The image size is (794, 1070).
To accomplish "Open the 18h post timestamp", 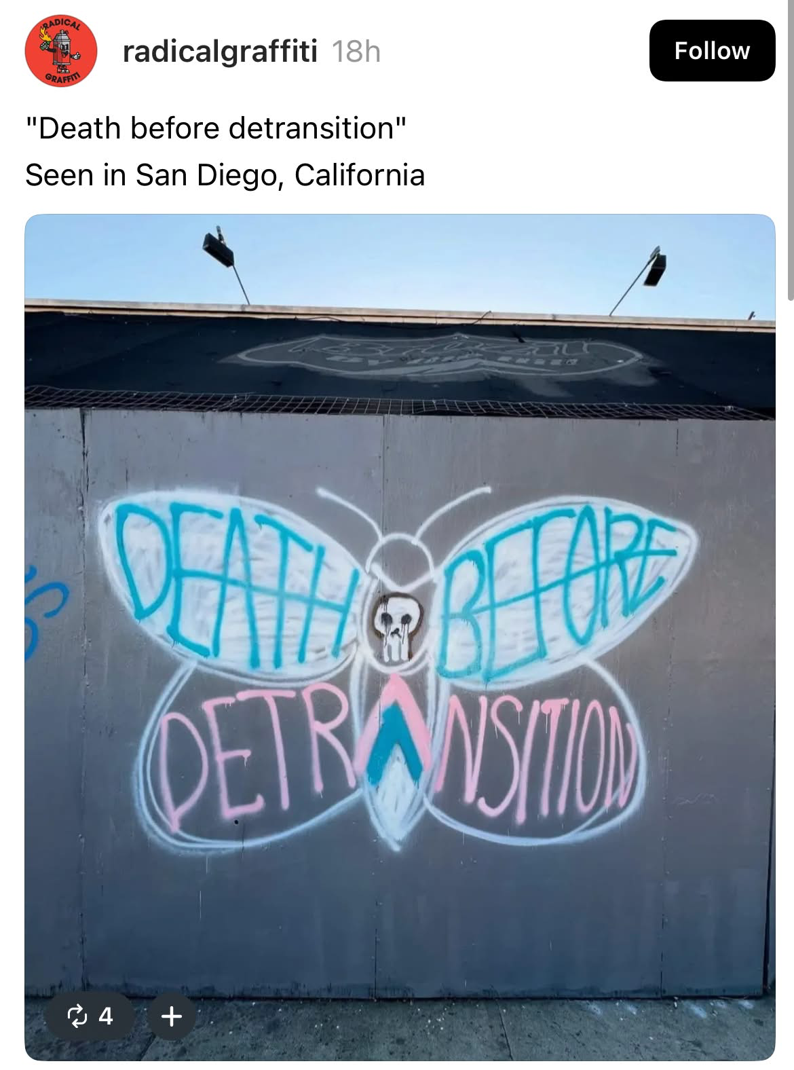I will 356,51.
